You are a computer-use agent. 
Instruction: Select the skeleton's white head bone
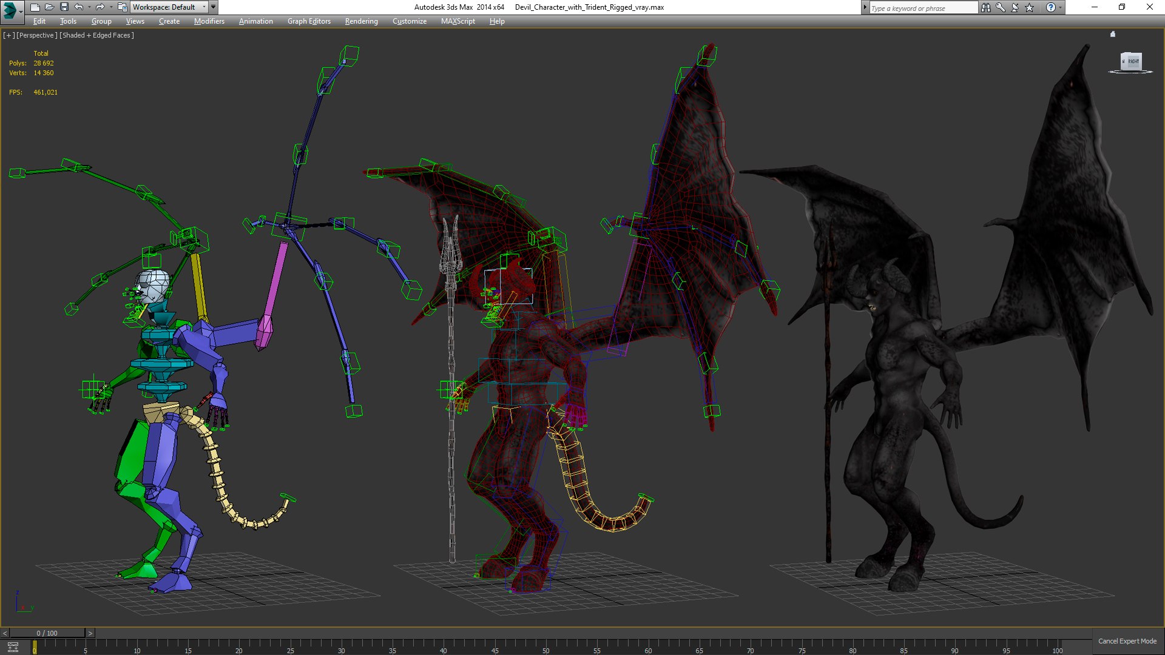point(154,286)
